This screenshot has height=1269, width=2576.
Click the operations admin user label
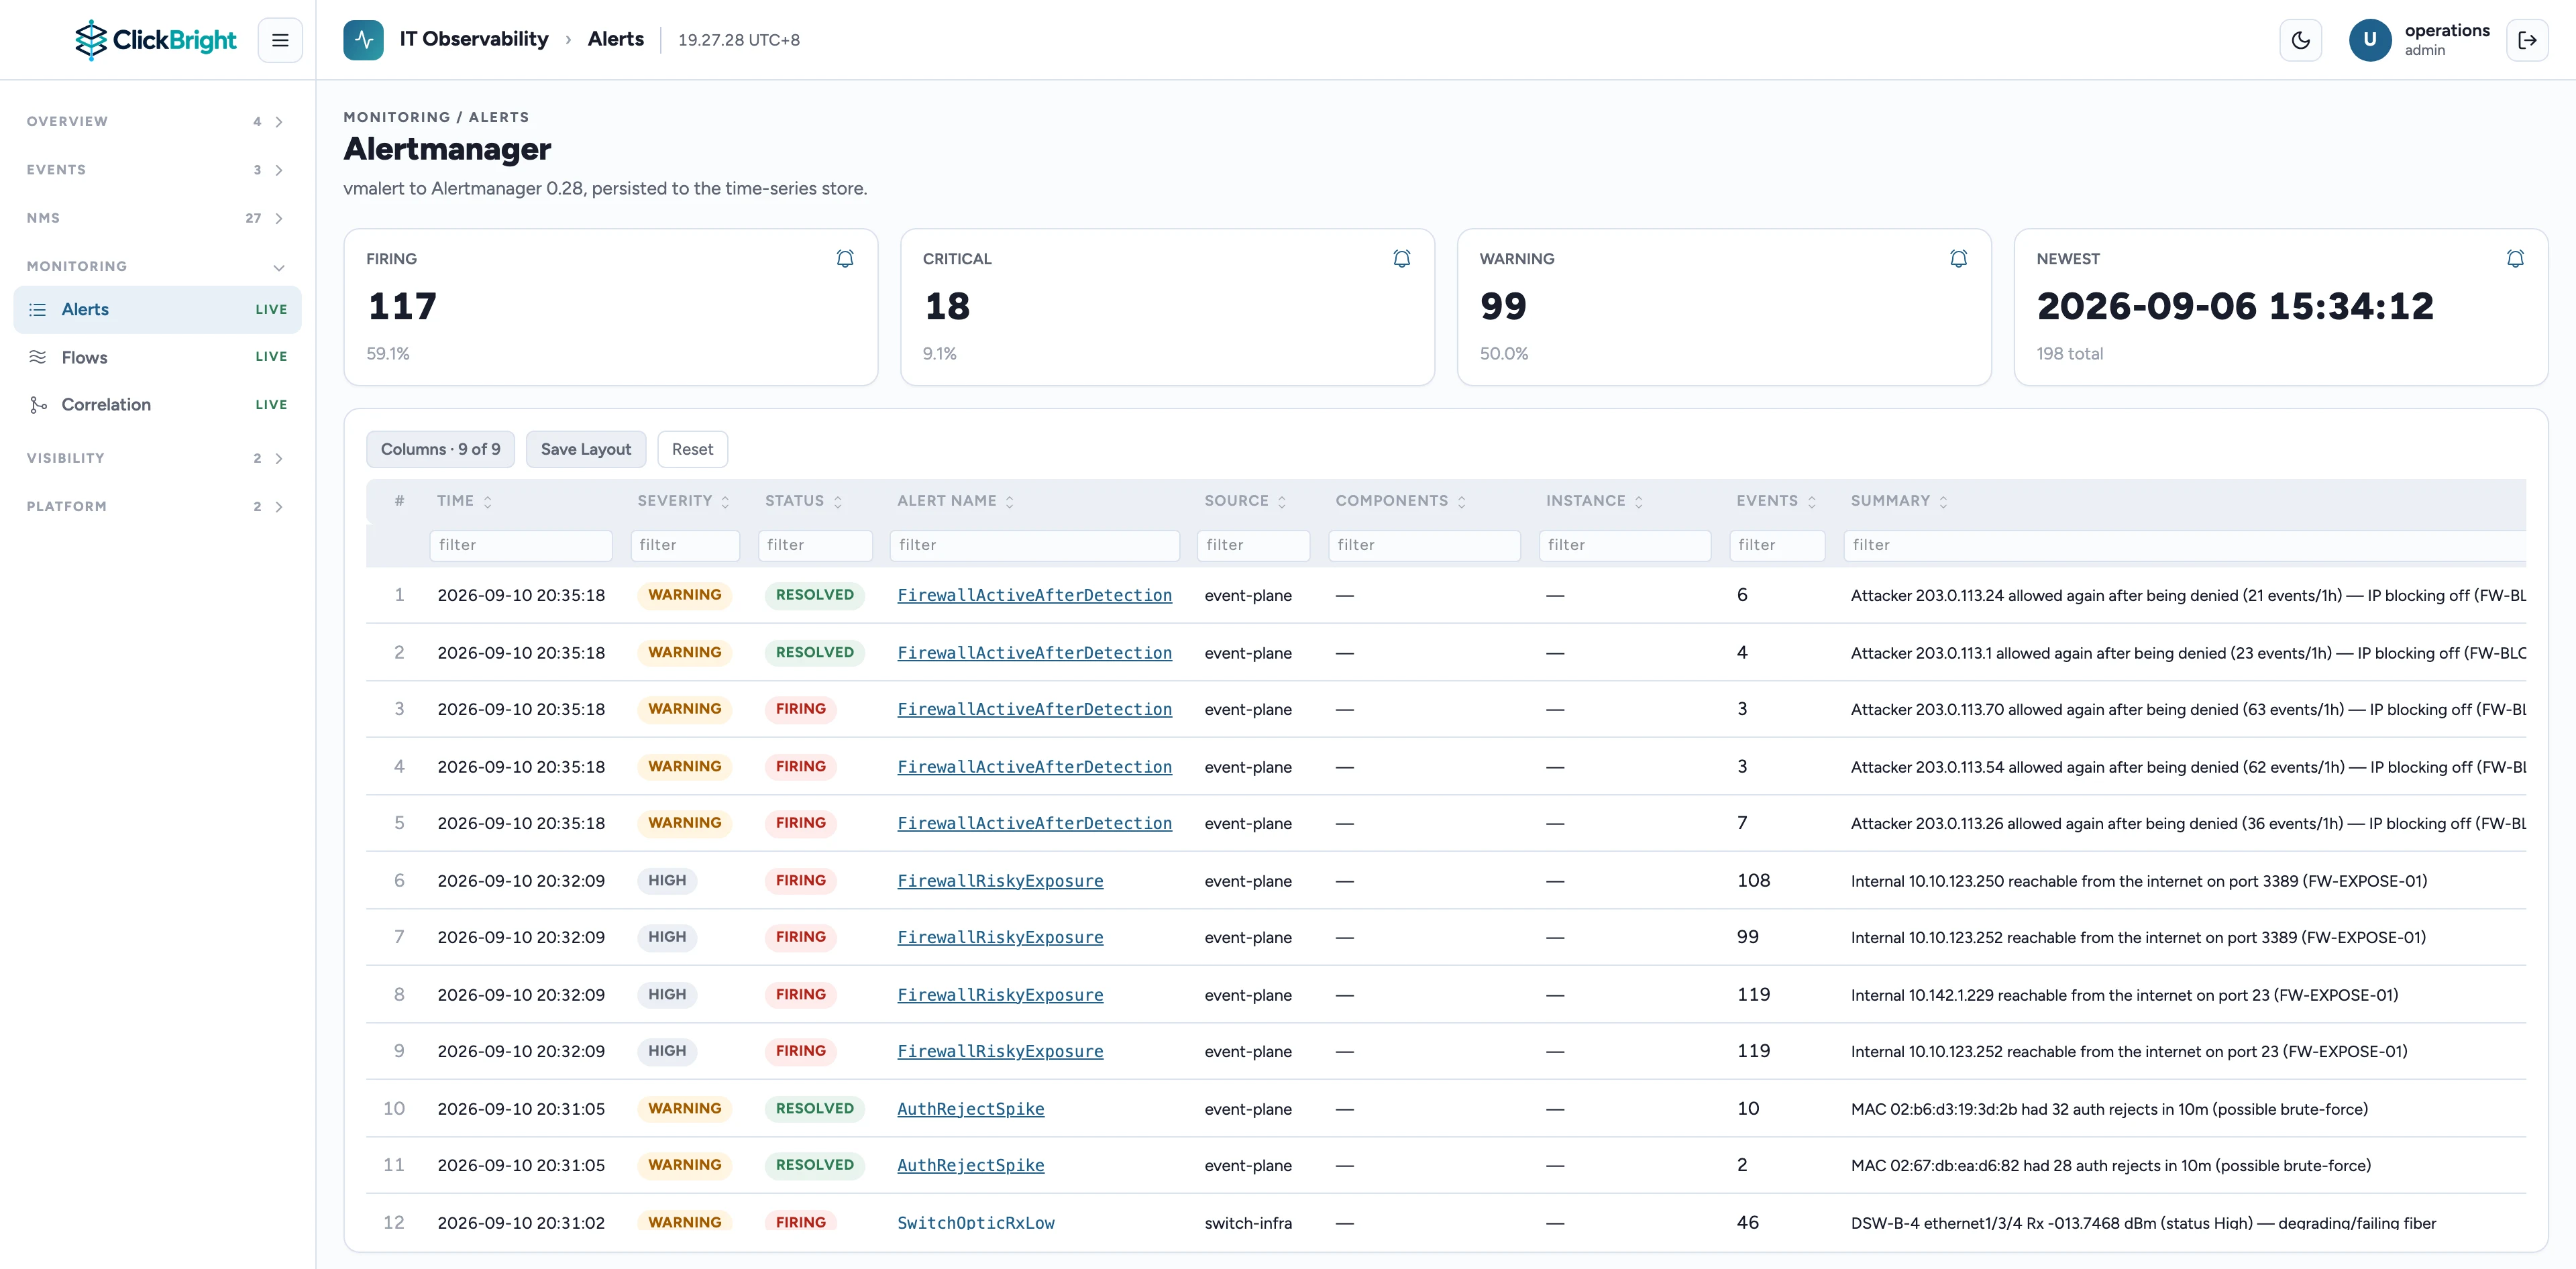[2447, 39]
